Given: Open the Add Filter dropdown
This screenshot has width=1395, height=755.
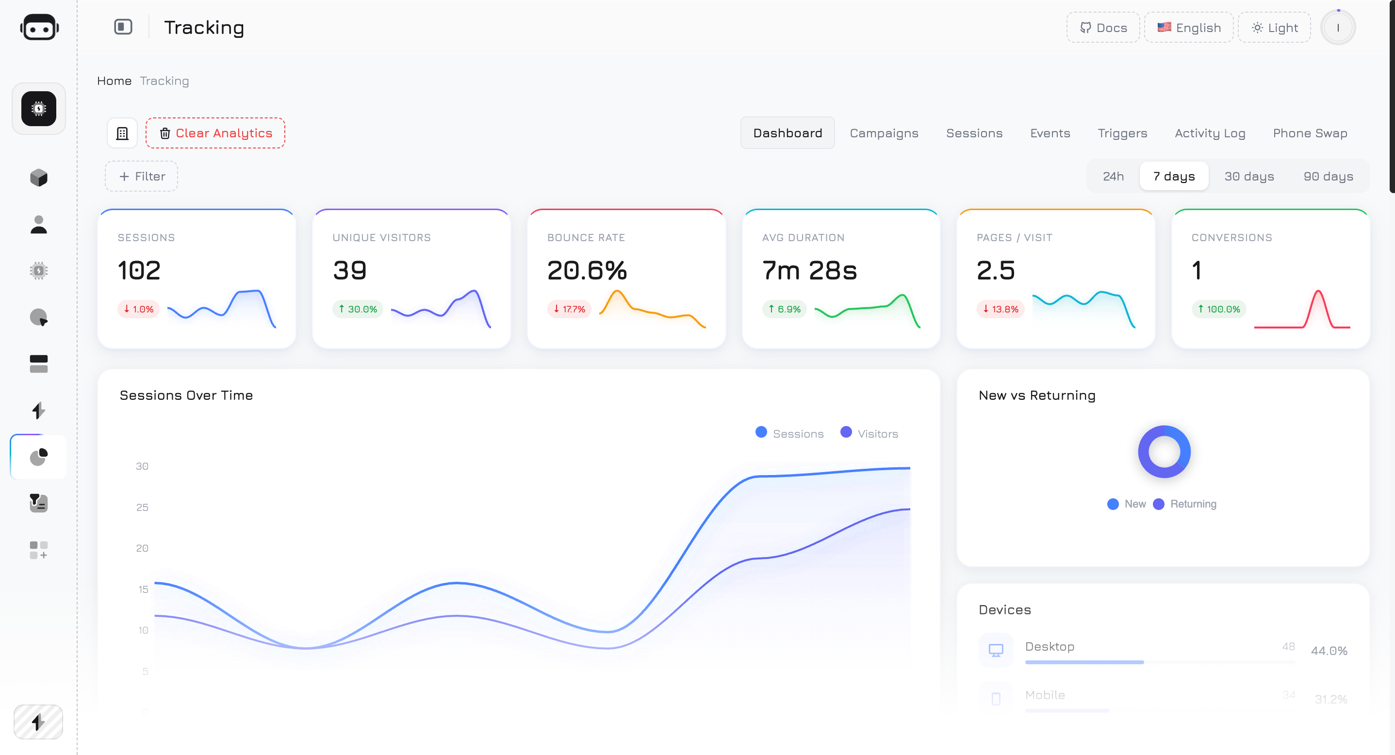Looking at the screenshot, I should pyautogui.click(x=141, y=176).
